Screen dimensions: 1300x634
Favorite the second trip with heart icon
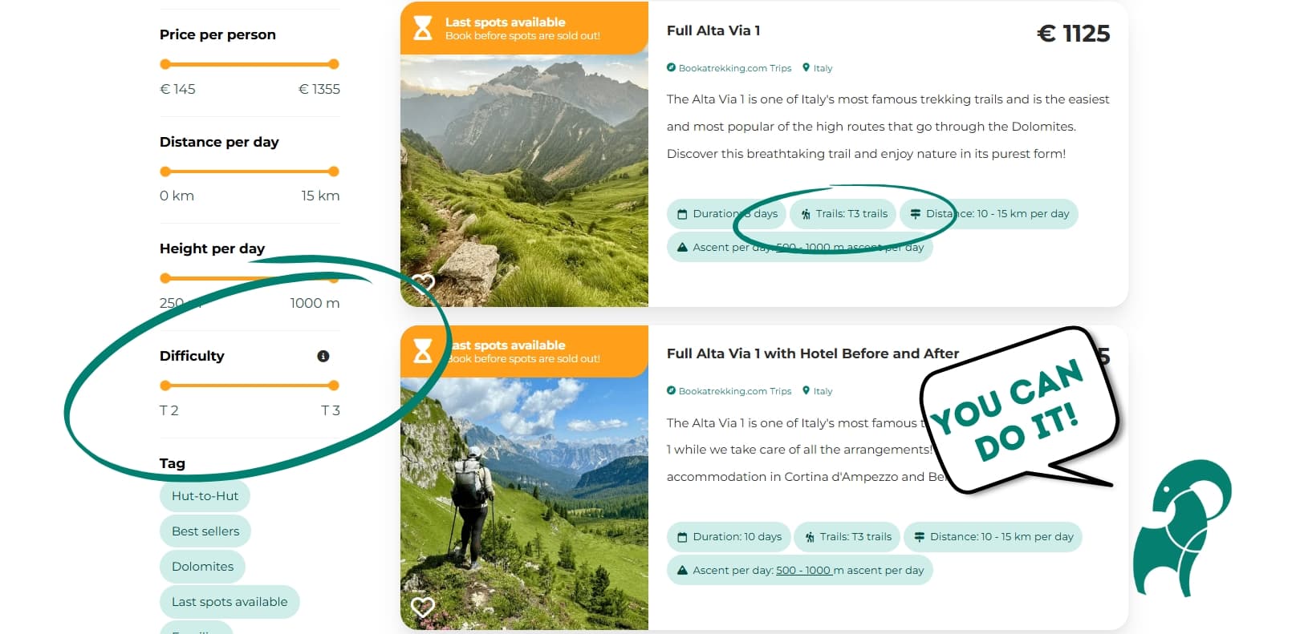pyautogui.click(x=423, y=607)
